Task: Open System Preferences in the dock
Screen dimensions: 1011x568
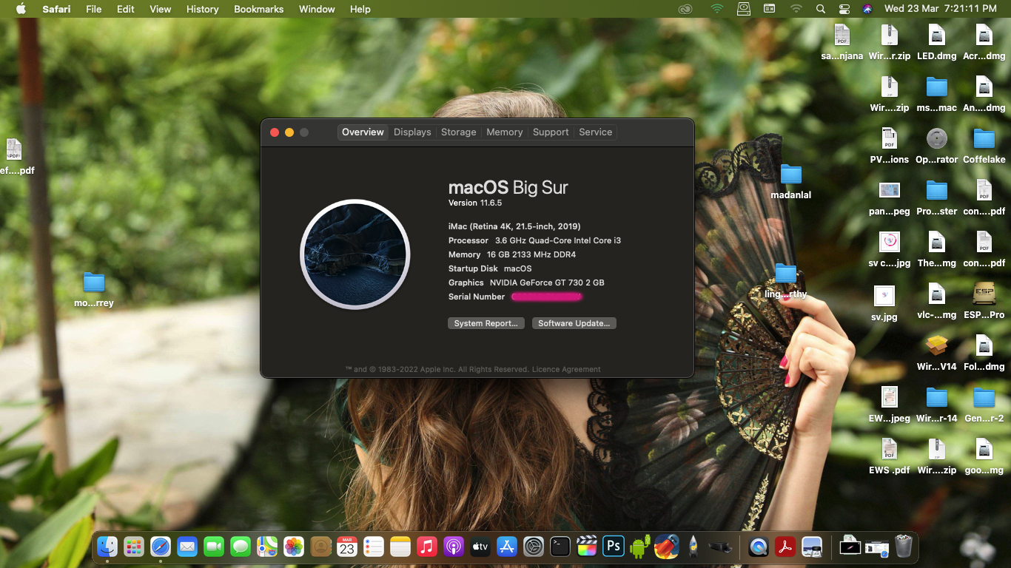Action: pos(534,547)
